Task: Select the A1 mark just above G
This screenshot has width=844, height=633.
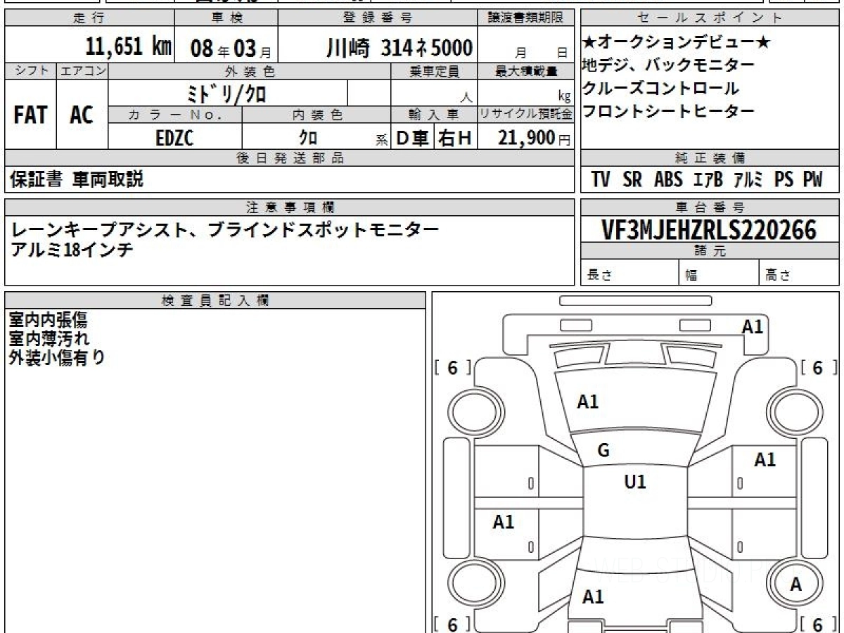Action: click(x=588, y=402)
